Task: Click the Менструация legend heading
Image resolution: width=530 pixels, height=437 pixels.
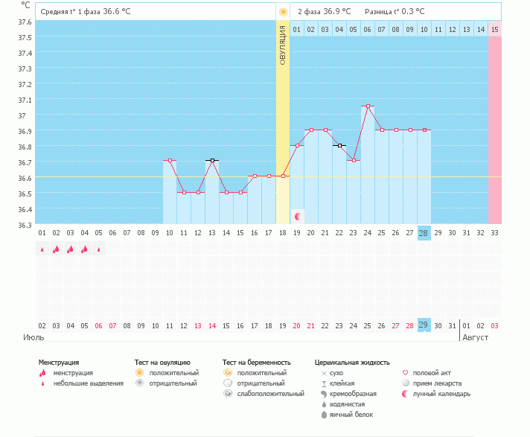Action: tap(59, 363)
